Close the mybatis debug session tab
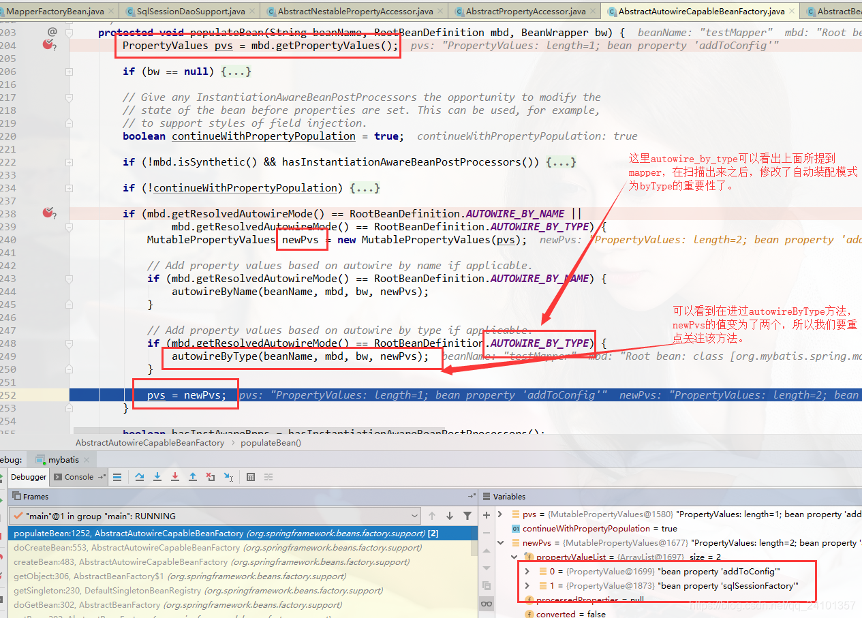The height and width of the screenshot is (618, 862). (x=85, y=461)
